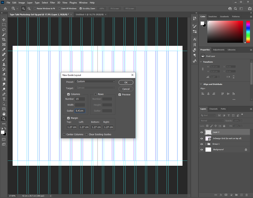Collapse the Align and Distribute section

(x=201, y=84)
